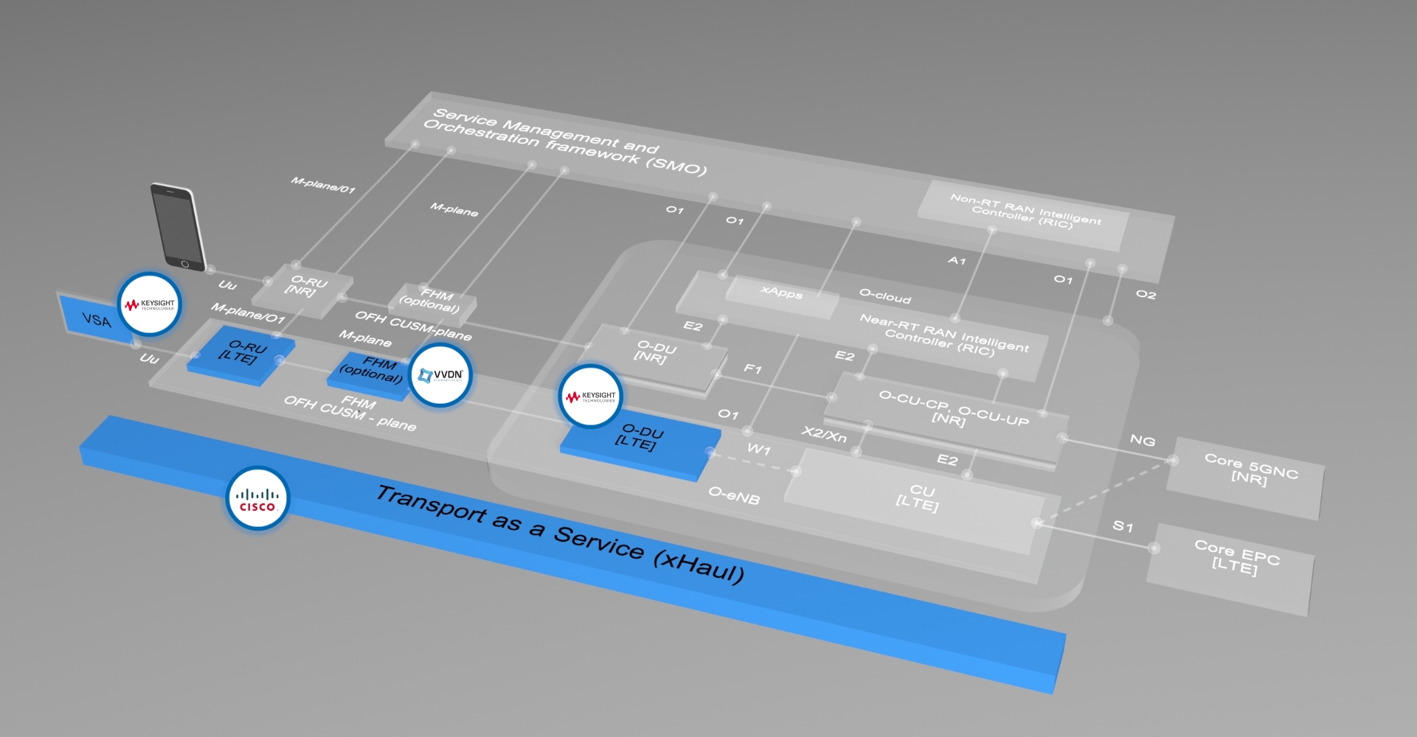Click the Keysight logo above O-DU [LTE]
1417x737 pixels.
(x=591, y=397)
